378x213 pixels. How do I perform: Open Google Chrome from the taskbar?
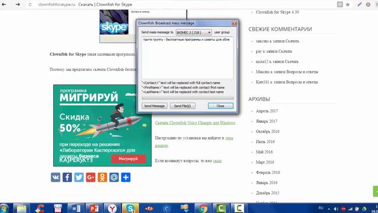click(203, 208)
